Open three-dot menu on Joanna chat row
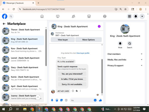This screenshot has width=149, height=112. pos(38,97)
